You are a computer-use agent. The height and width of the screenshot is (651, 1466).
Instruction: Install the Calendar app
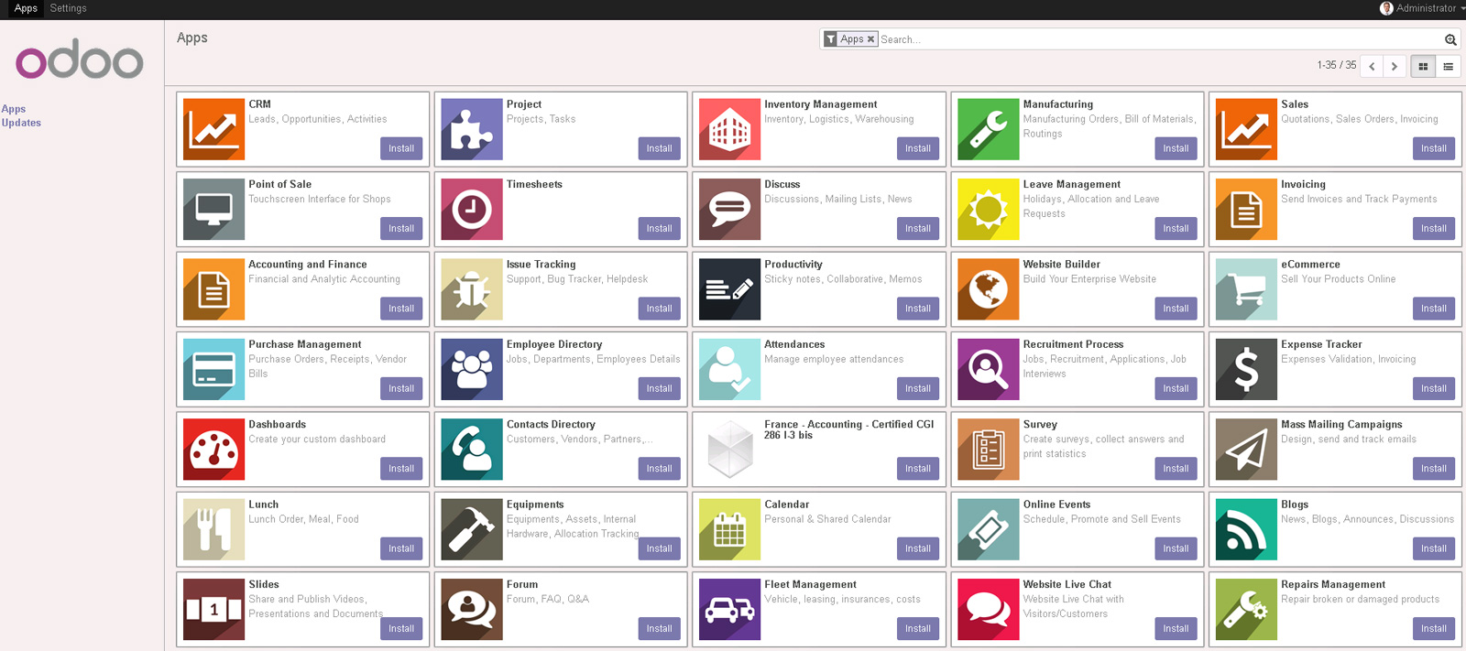point(918,548)
